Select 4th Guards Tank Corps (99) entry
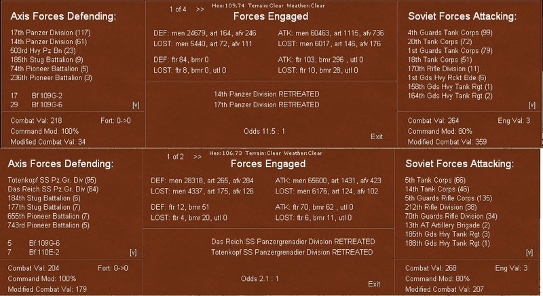This screenshot has height=296, width=543. click(450, 33)
